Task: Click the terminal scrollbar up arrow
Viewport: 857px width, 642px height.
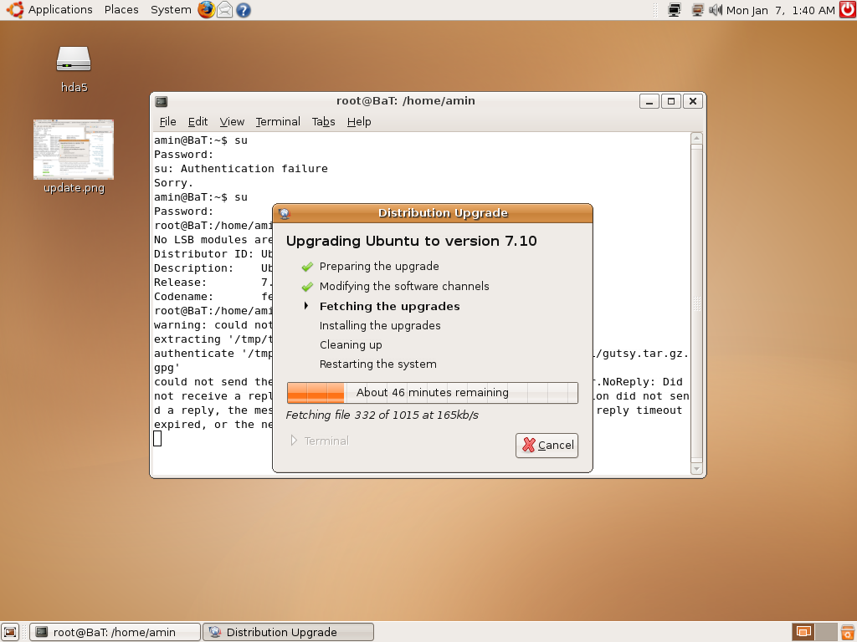Action: 696,138
